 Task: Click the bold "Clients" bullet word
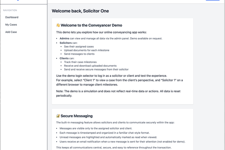(64, 58)
